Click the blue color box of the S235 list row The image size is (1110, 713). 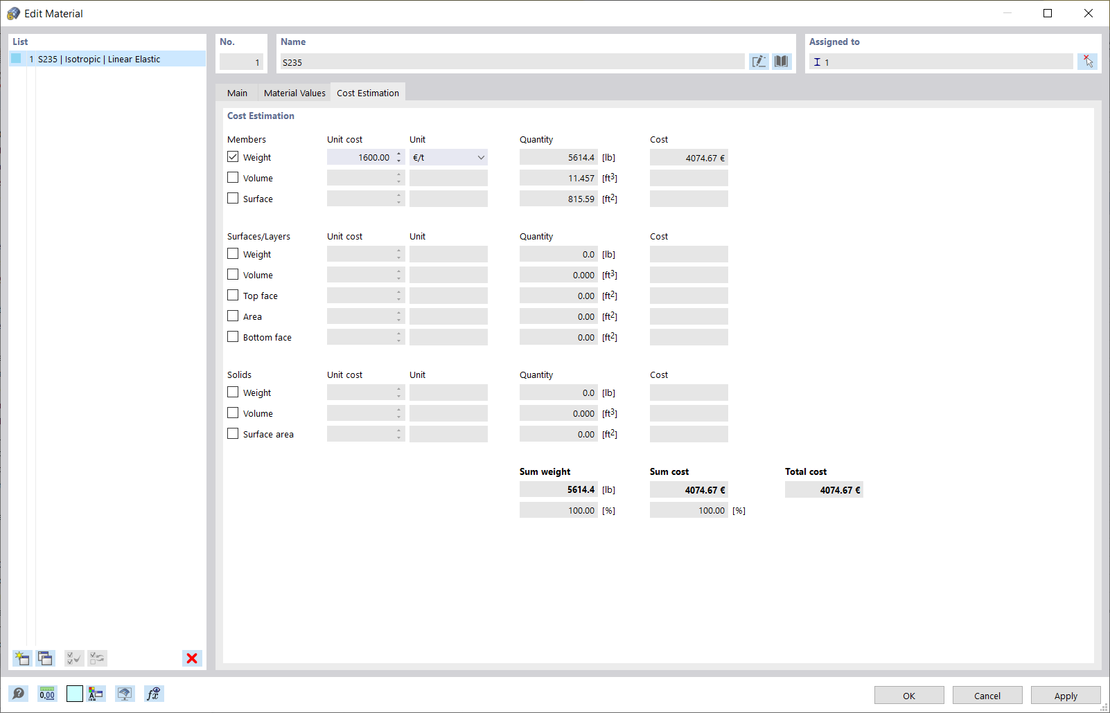17,59
